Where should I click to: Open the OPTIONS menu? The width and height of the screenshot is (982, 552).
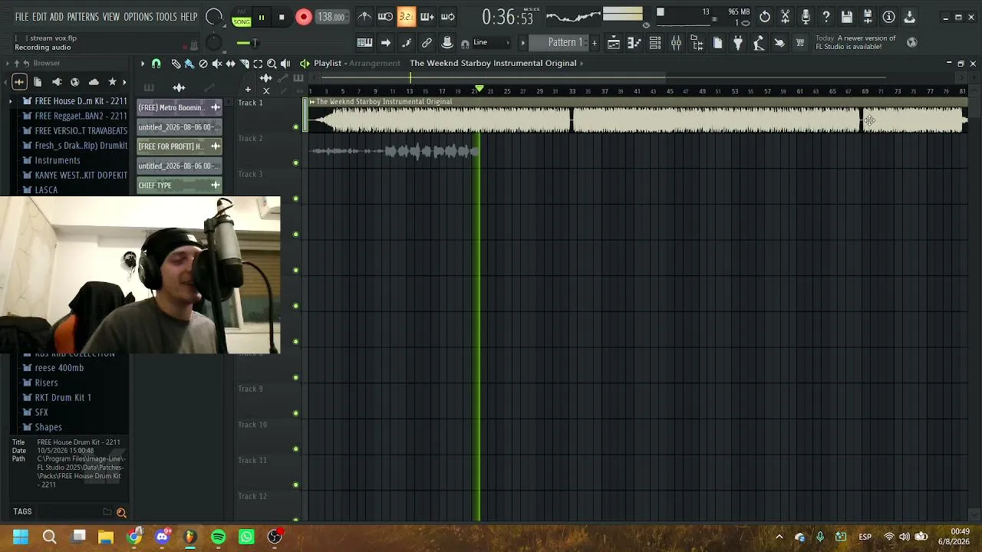point(138,17)
